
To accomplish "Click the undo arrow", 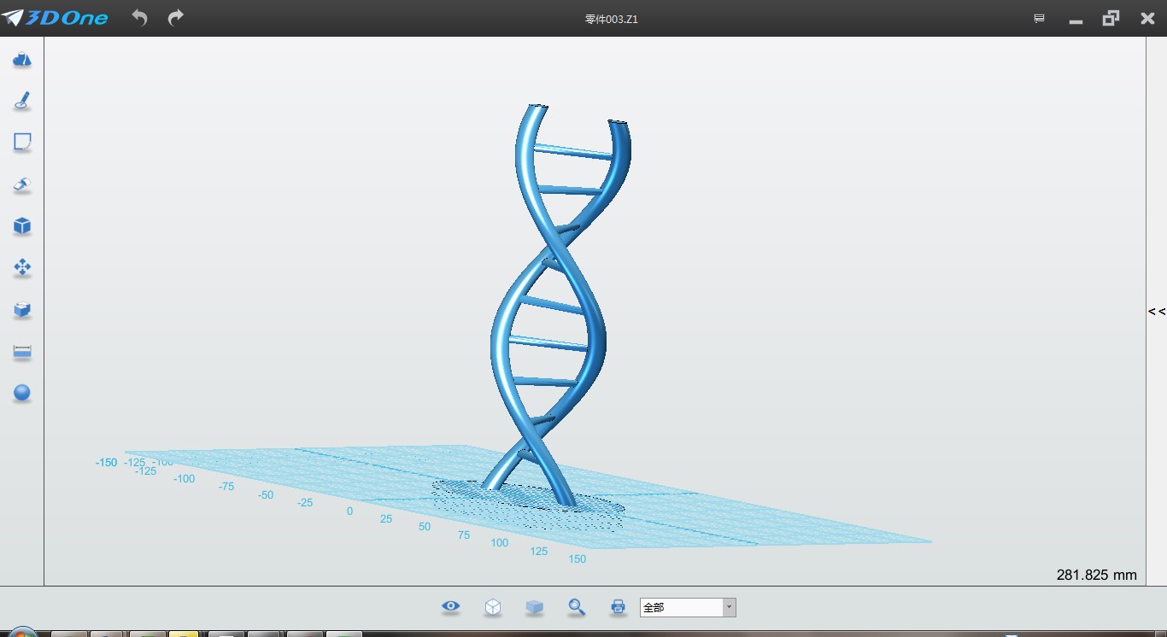I will (139, 18).
